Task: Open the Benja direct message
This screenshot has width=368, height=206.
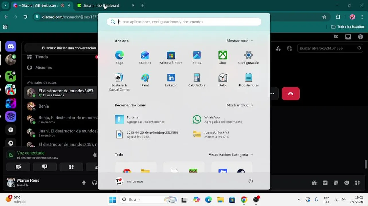Action: click(61, 106)
